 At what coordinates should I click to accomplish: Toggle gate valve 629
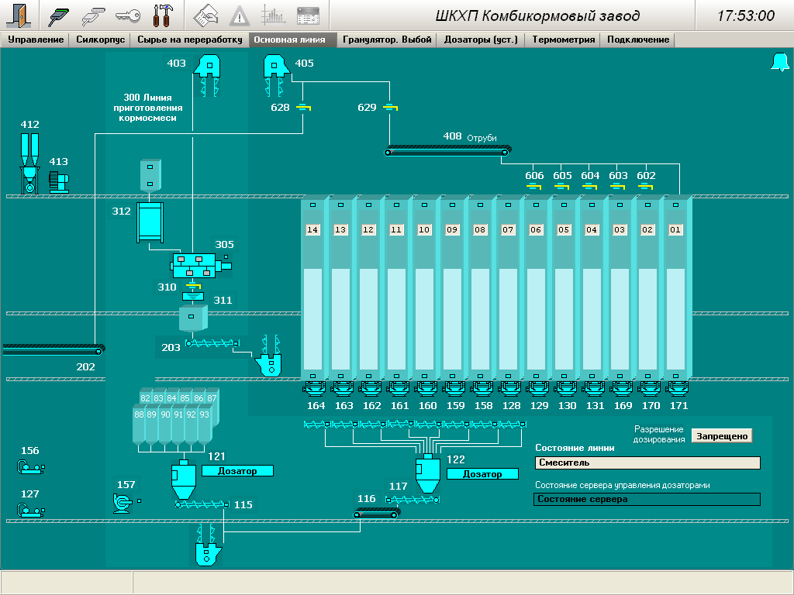click(x=389, y=108)
